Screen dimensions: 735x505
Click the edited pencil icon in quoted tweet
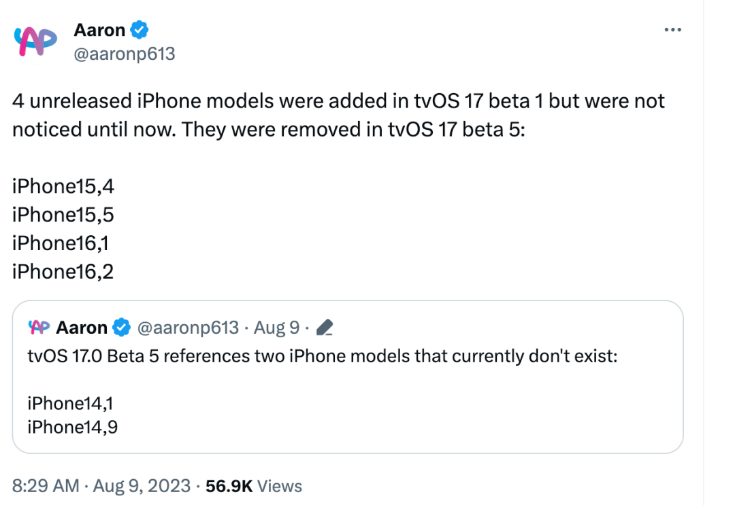coord(325,328)
